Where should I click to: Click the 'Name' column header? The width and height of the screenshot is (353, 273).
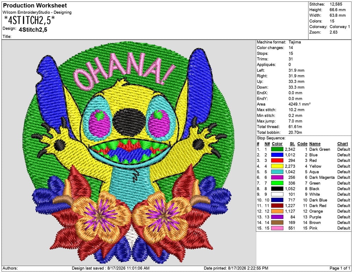coord(315,144)
